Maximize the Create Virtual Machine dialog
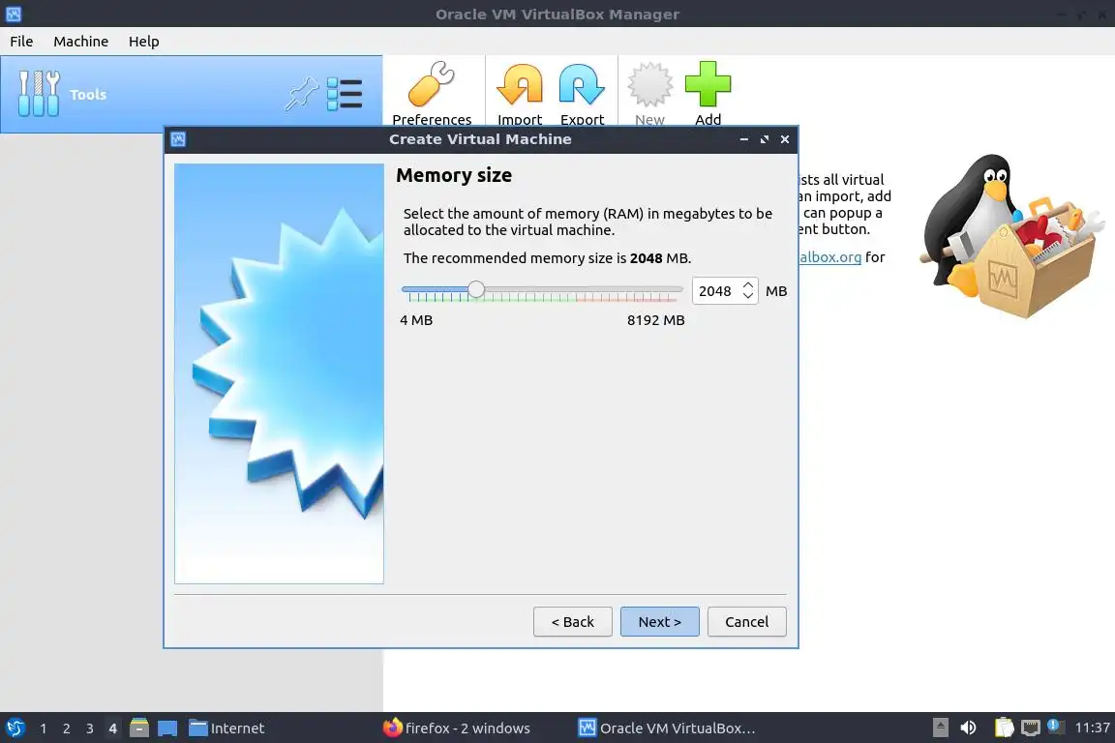Viewport: 1115px width, 743px height. 765,139
